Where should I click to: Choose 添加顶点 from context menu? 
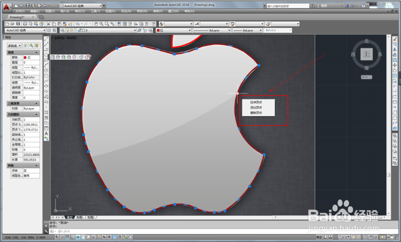pyautogui.click(x=256, y=107)
